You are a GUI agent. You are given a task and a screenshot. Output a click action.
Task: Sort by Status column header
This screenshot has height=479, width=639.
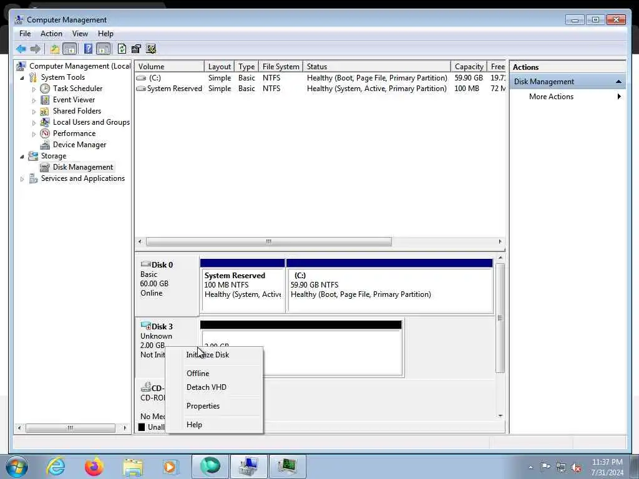[x=377, y=66]
